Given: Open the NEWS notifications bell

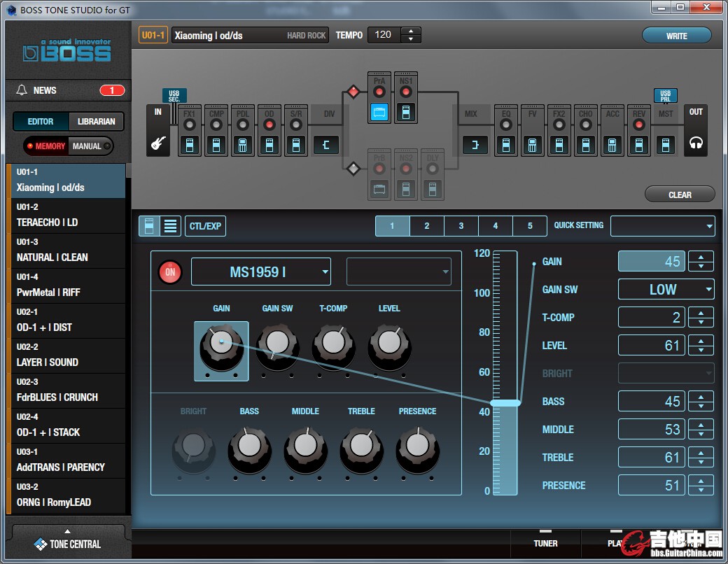Looking at the screenshot, I should (x=22, y=90).
